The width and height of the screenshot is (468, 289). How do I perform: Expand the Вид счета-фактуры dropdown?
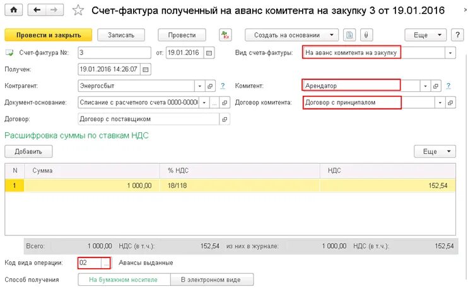450,53
